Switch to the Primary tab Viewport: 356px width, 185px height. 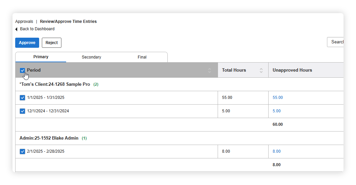(x=41, y=57)
